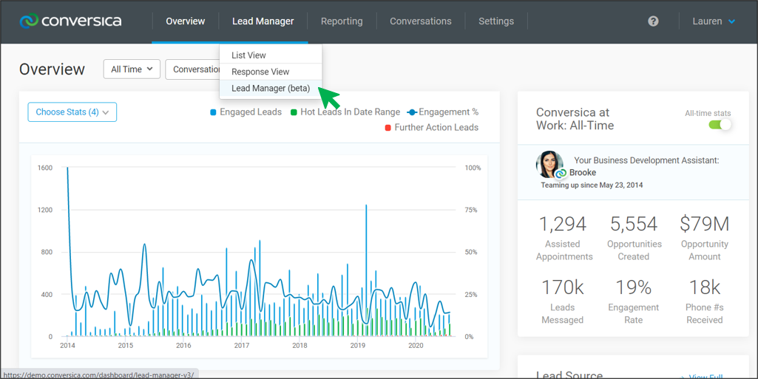Click the Conversica logo
The width and height of the screenshot is (758, 379).
click(70, 21)
